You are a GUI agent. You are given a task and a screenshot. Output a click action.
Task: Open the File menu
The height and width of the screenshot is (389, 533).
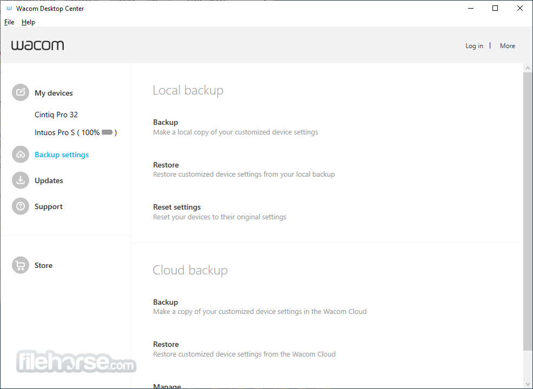(9, 22)
